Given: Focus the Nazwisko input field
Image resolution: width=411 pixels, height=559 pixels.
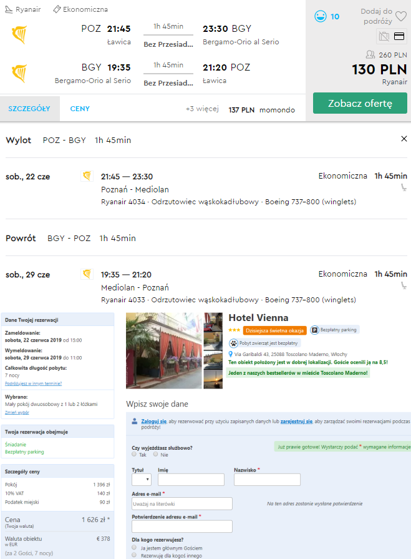Looking at the screenshot, I should point(267,480).
